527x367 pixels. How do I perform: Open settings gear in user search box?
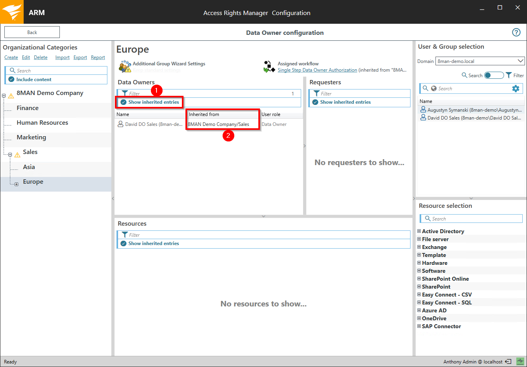pos(516,89)
